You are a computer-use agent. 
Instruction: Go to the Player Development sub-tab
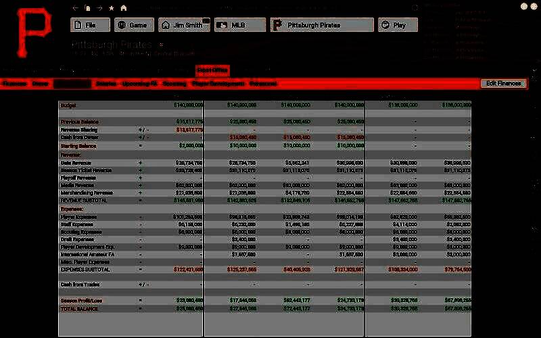(218, 84)
